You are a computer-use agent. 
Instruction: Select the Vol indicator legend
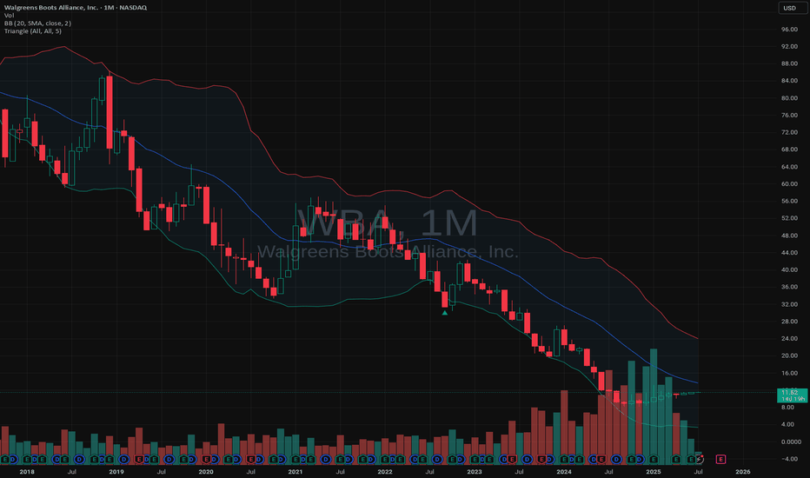coord(9,16)
